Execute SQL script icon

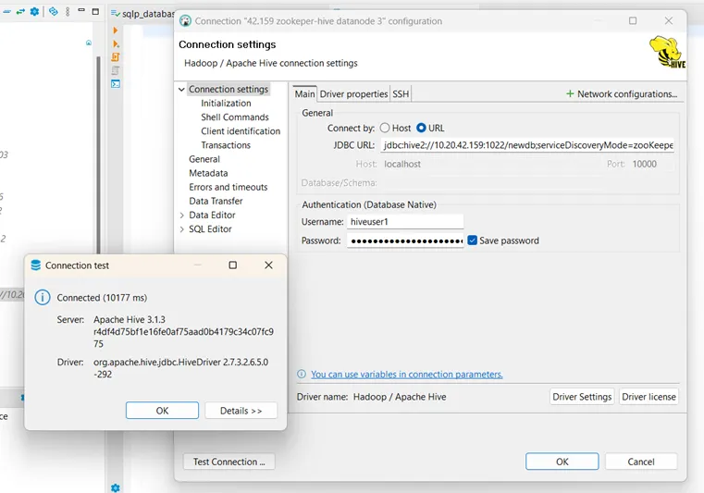pyautogui.click(x=116, y=57)
